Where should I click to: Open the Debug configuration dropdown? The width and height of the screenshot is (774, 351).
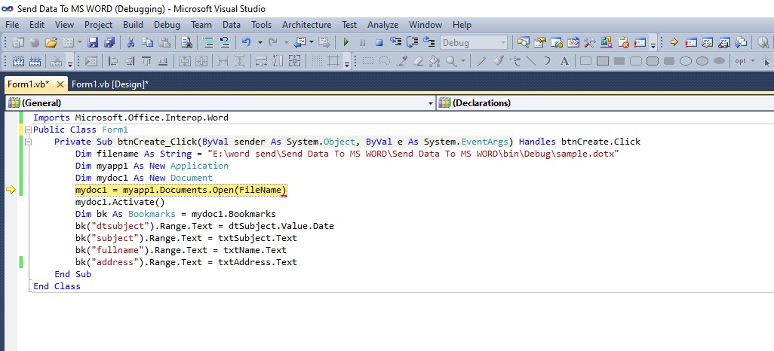501,42
